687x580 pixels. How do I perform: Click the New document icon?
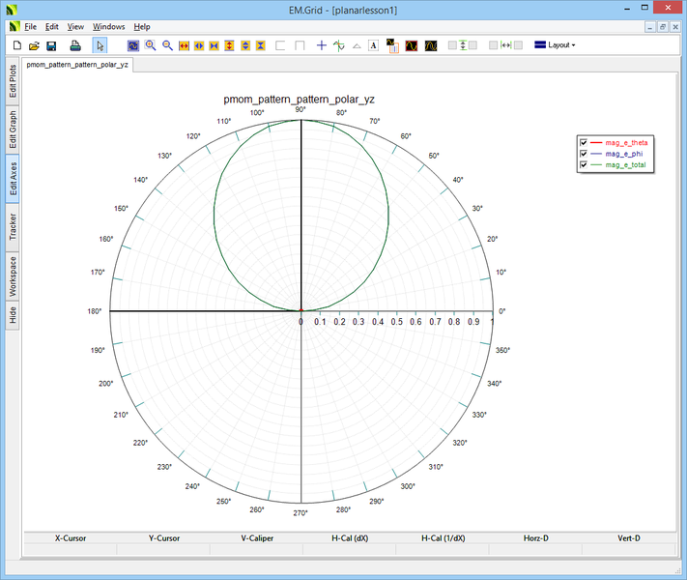(x=16, y=45)
